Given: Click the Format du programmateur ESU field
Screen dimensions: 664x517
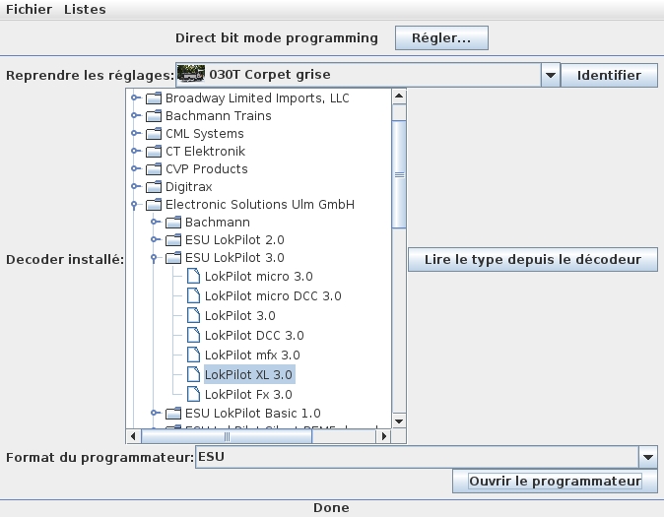Looking at the screenshot, I should [x=417, y=457].
